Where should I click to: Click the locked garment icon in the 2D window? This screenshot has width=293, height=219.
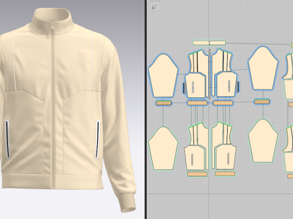coord(155,7)
